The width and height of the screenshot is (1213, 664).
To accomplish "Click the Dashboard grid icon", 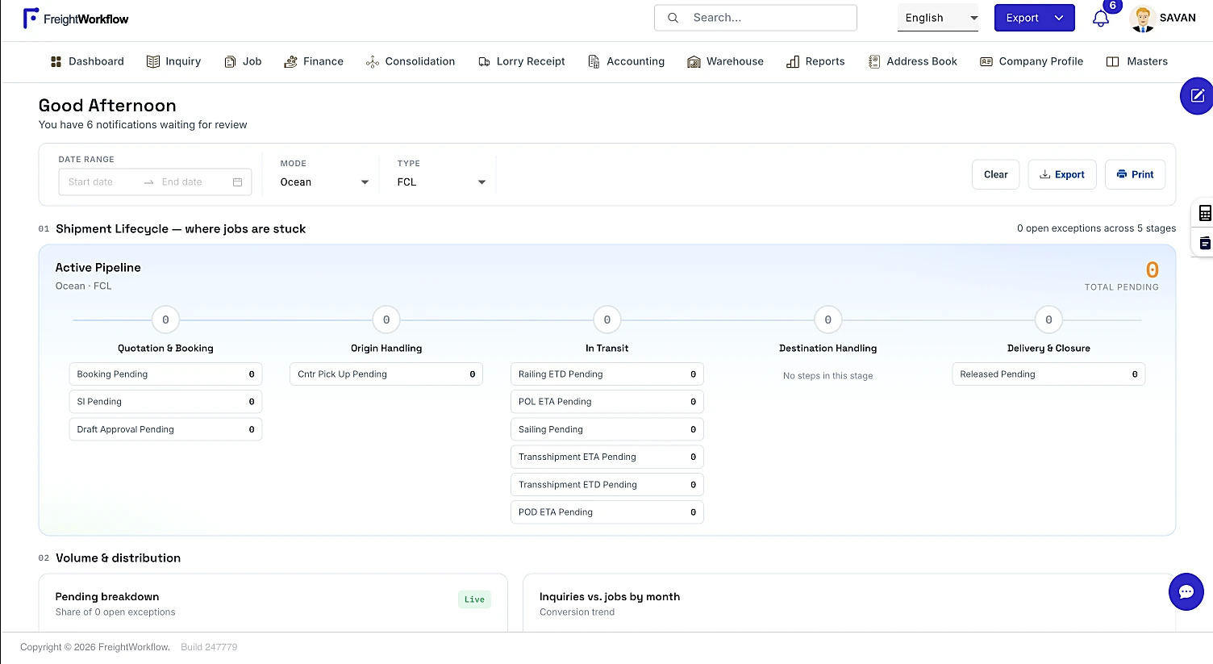I will pos(56,61).
